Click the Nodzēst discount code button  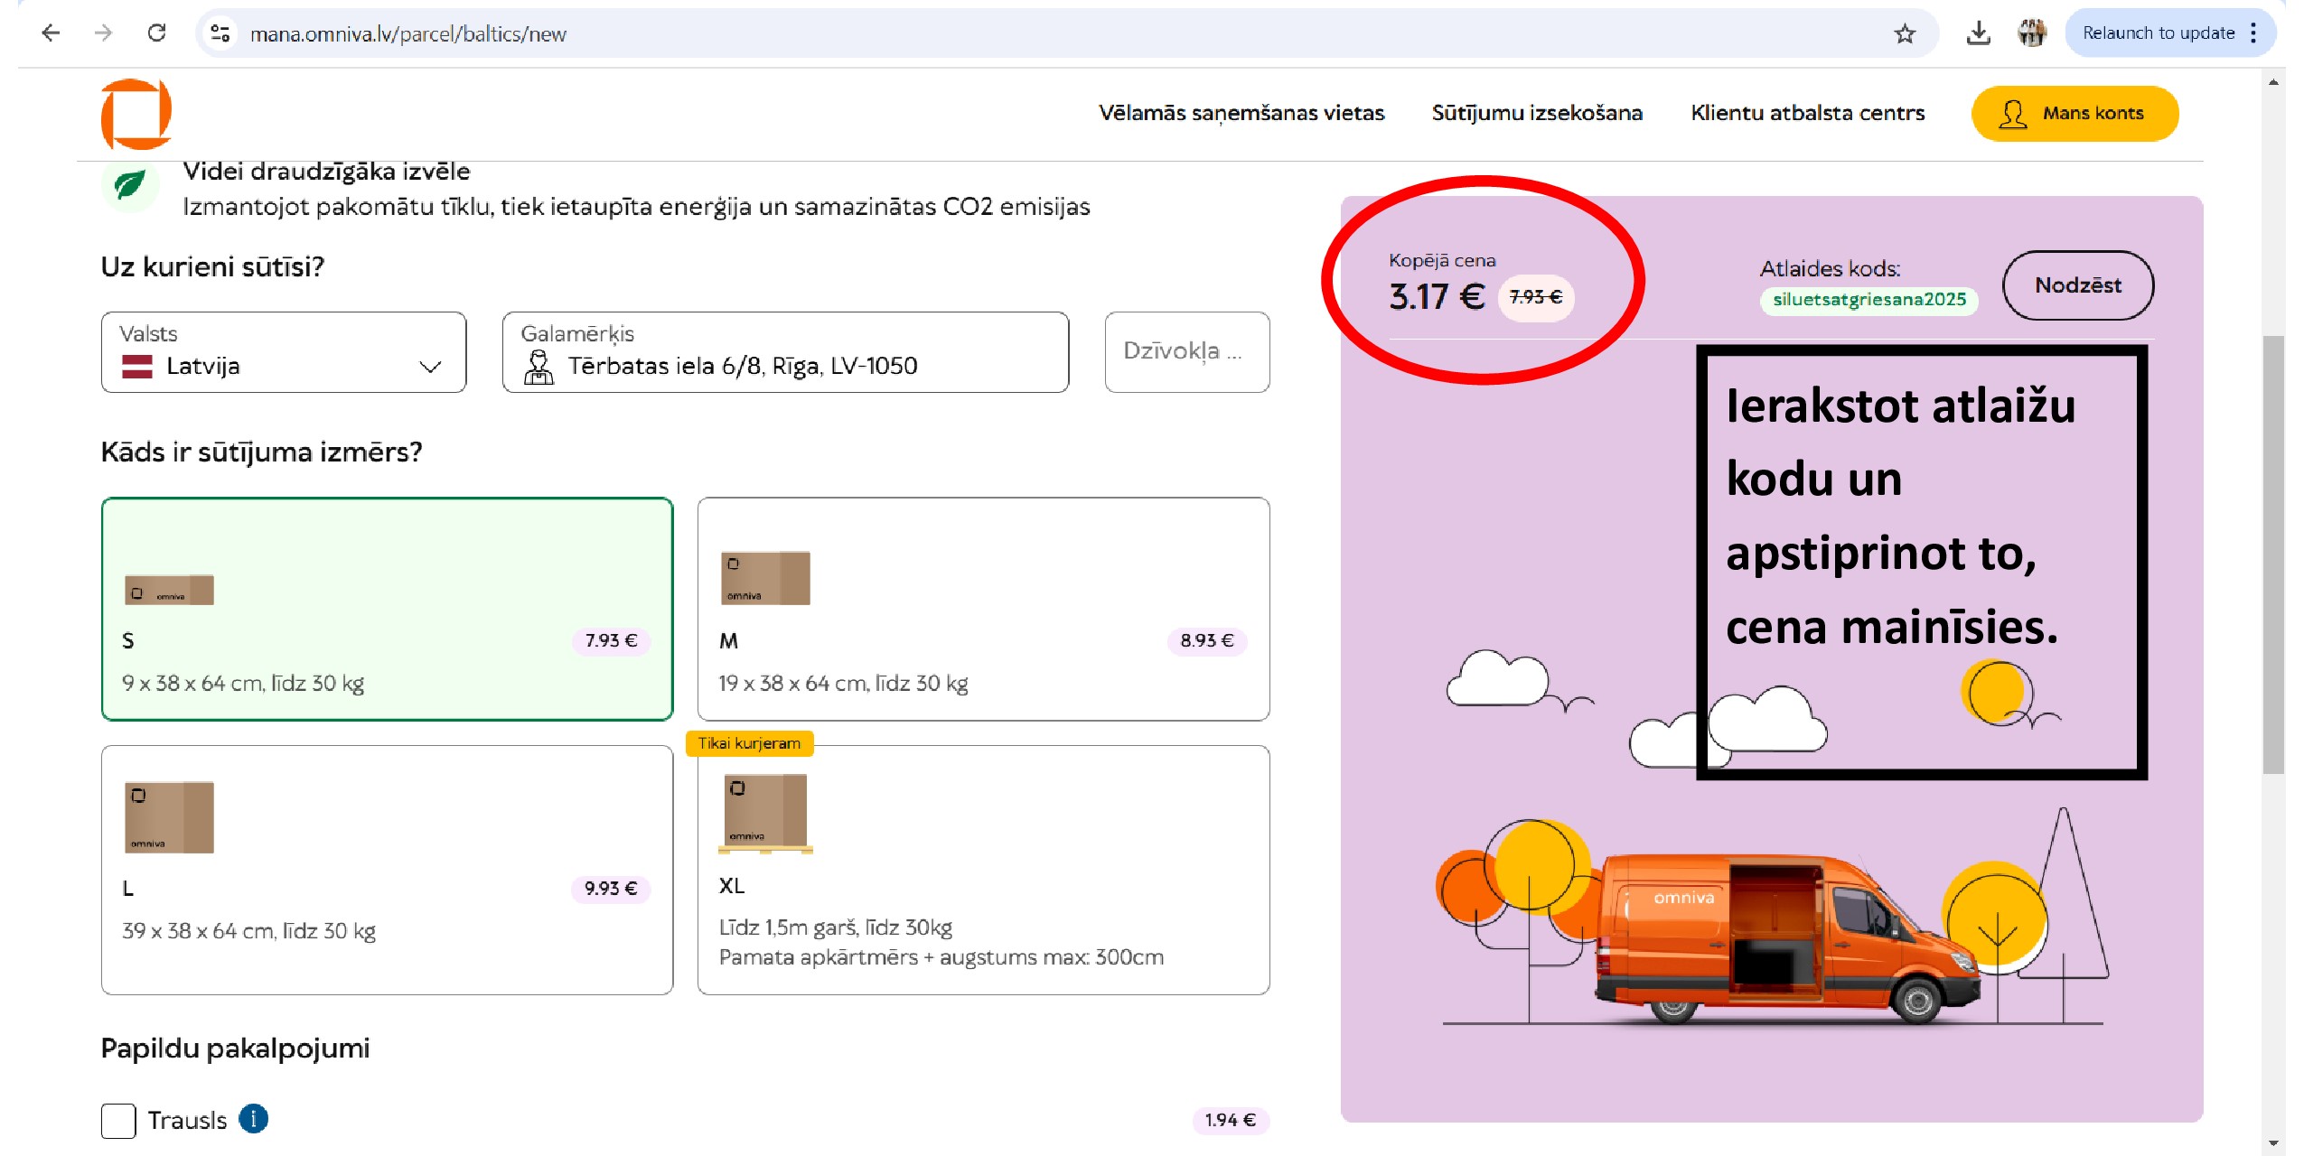[x=2077, y=285]
